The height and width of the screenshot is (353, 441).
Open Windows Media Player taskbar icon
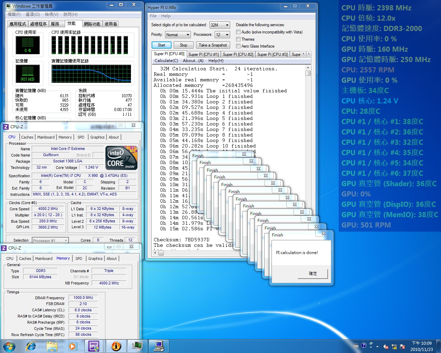point(72,346)
